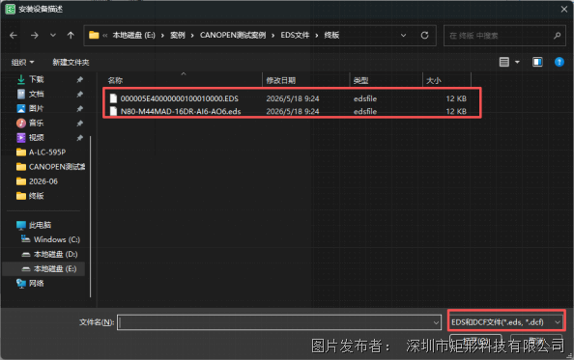The height and width of the screenshot is (360, 574).
Task: Open the 2026-06 folder in sidebar
Action: 43,181
